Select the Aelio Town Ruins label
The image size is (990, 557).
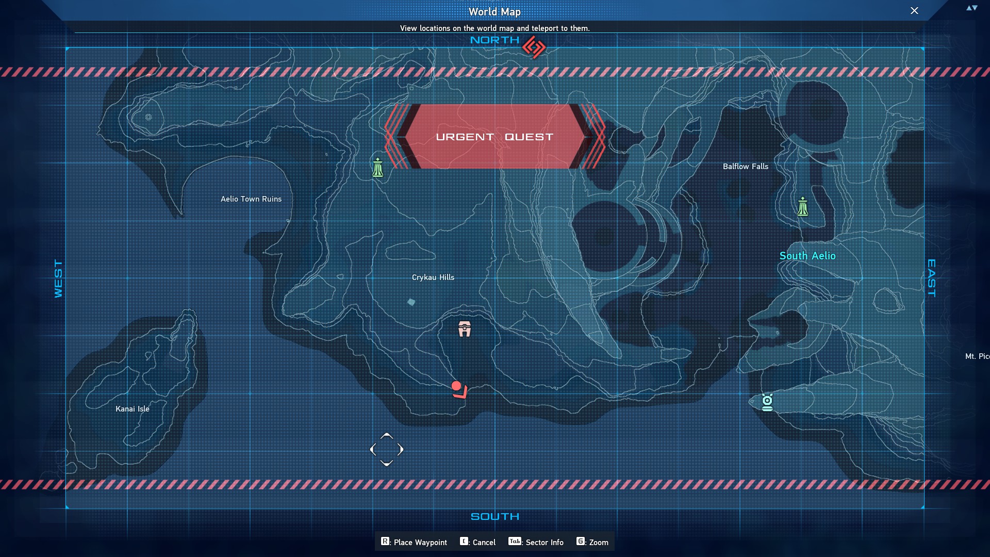tap(251, 199)
